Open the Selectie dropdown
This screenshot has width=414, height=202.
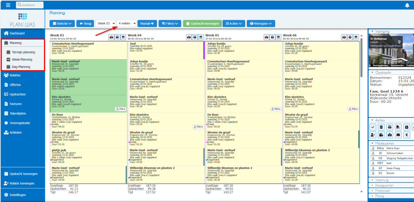click(62, 24)
